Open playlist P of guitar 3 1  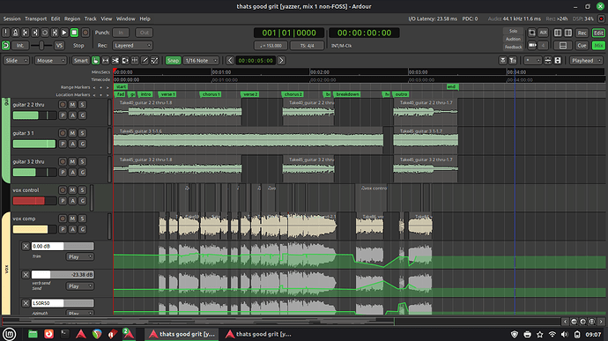pyautogui.click(x=63, y=144)
